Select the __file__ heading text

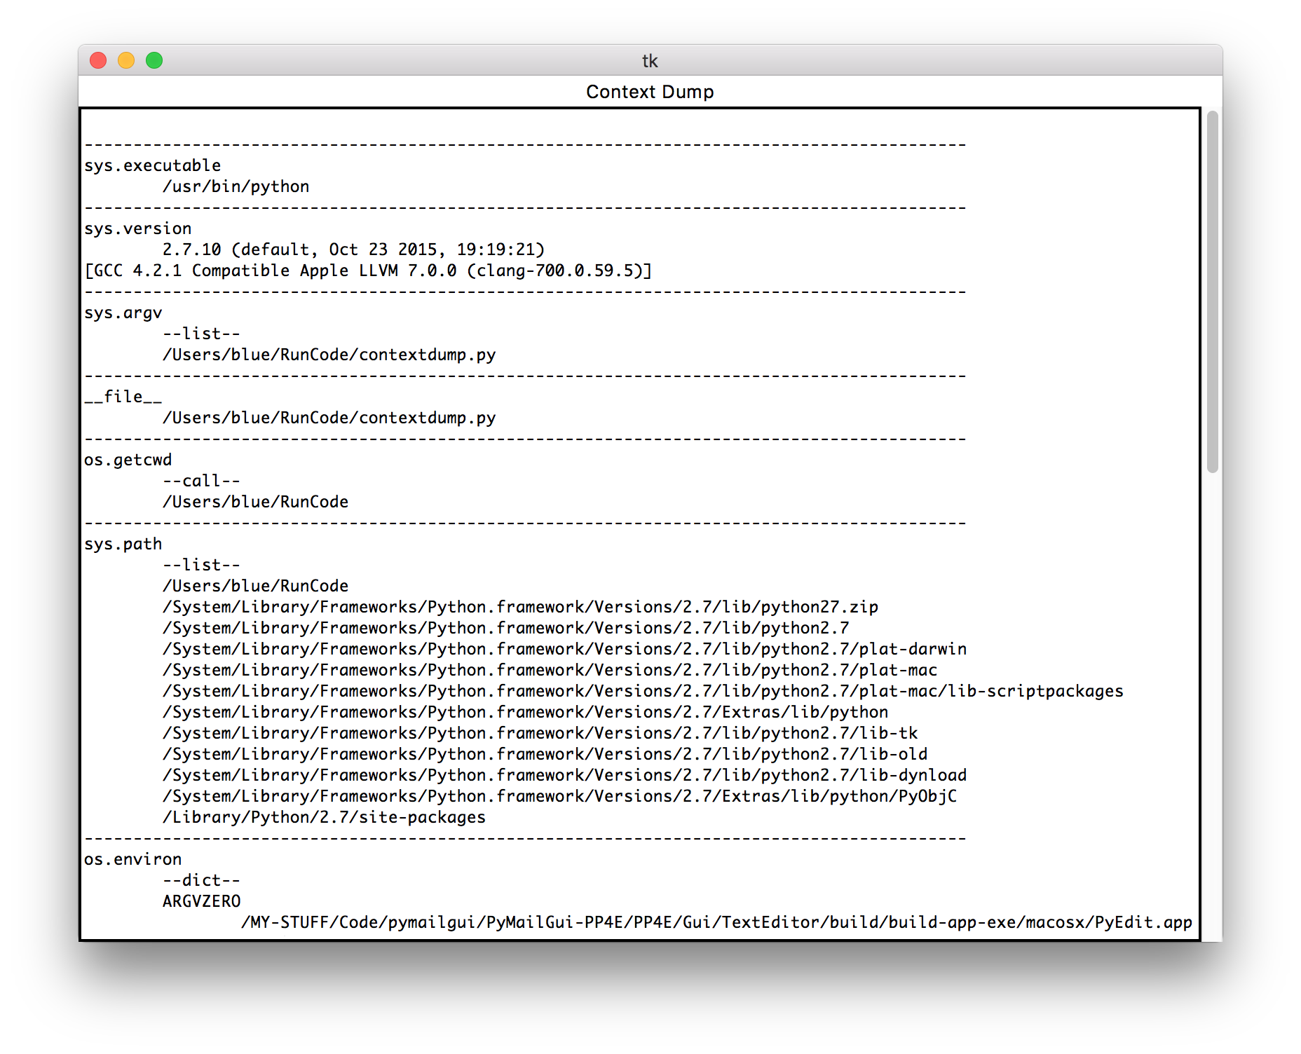click(x=123, y=396)
